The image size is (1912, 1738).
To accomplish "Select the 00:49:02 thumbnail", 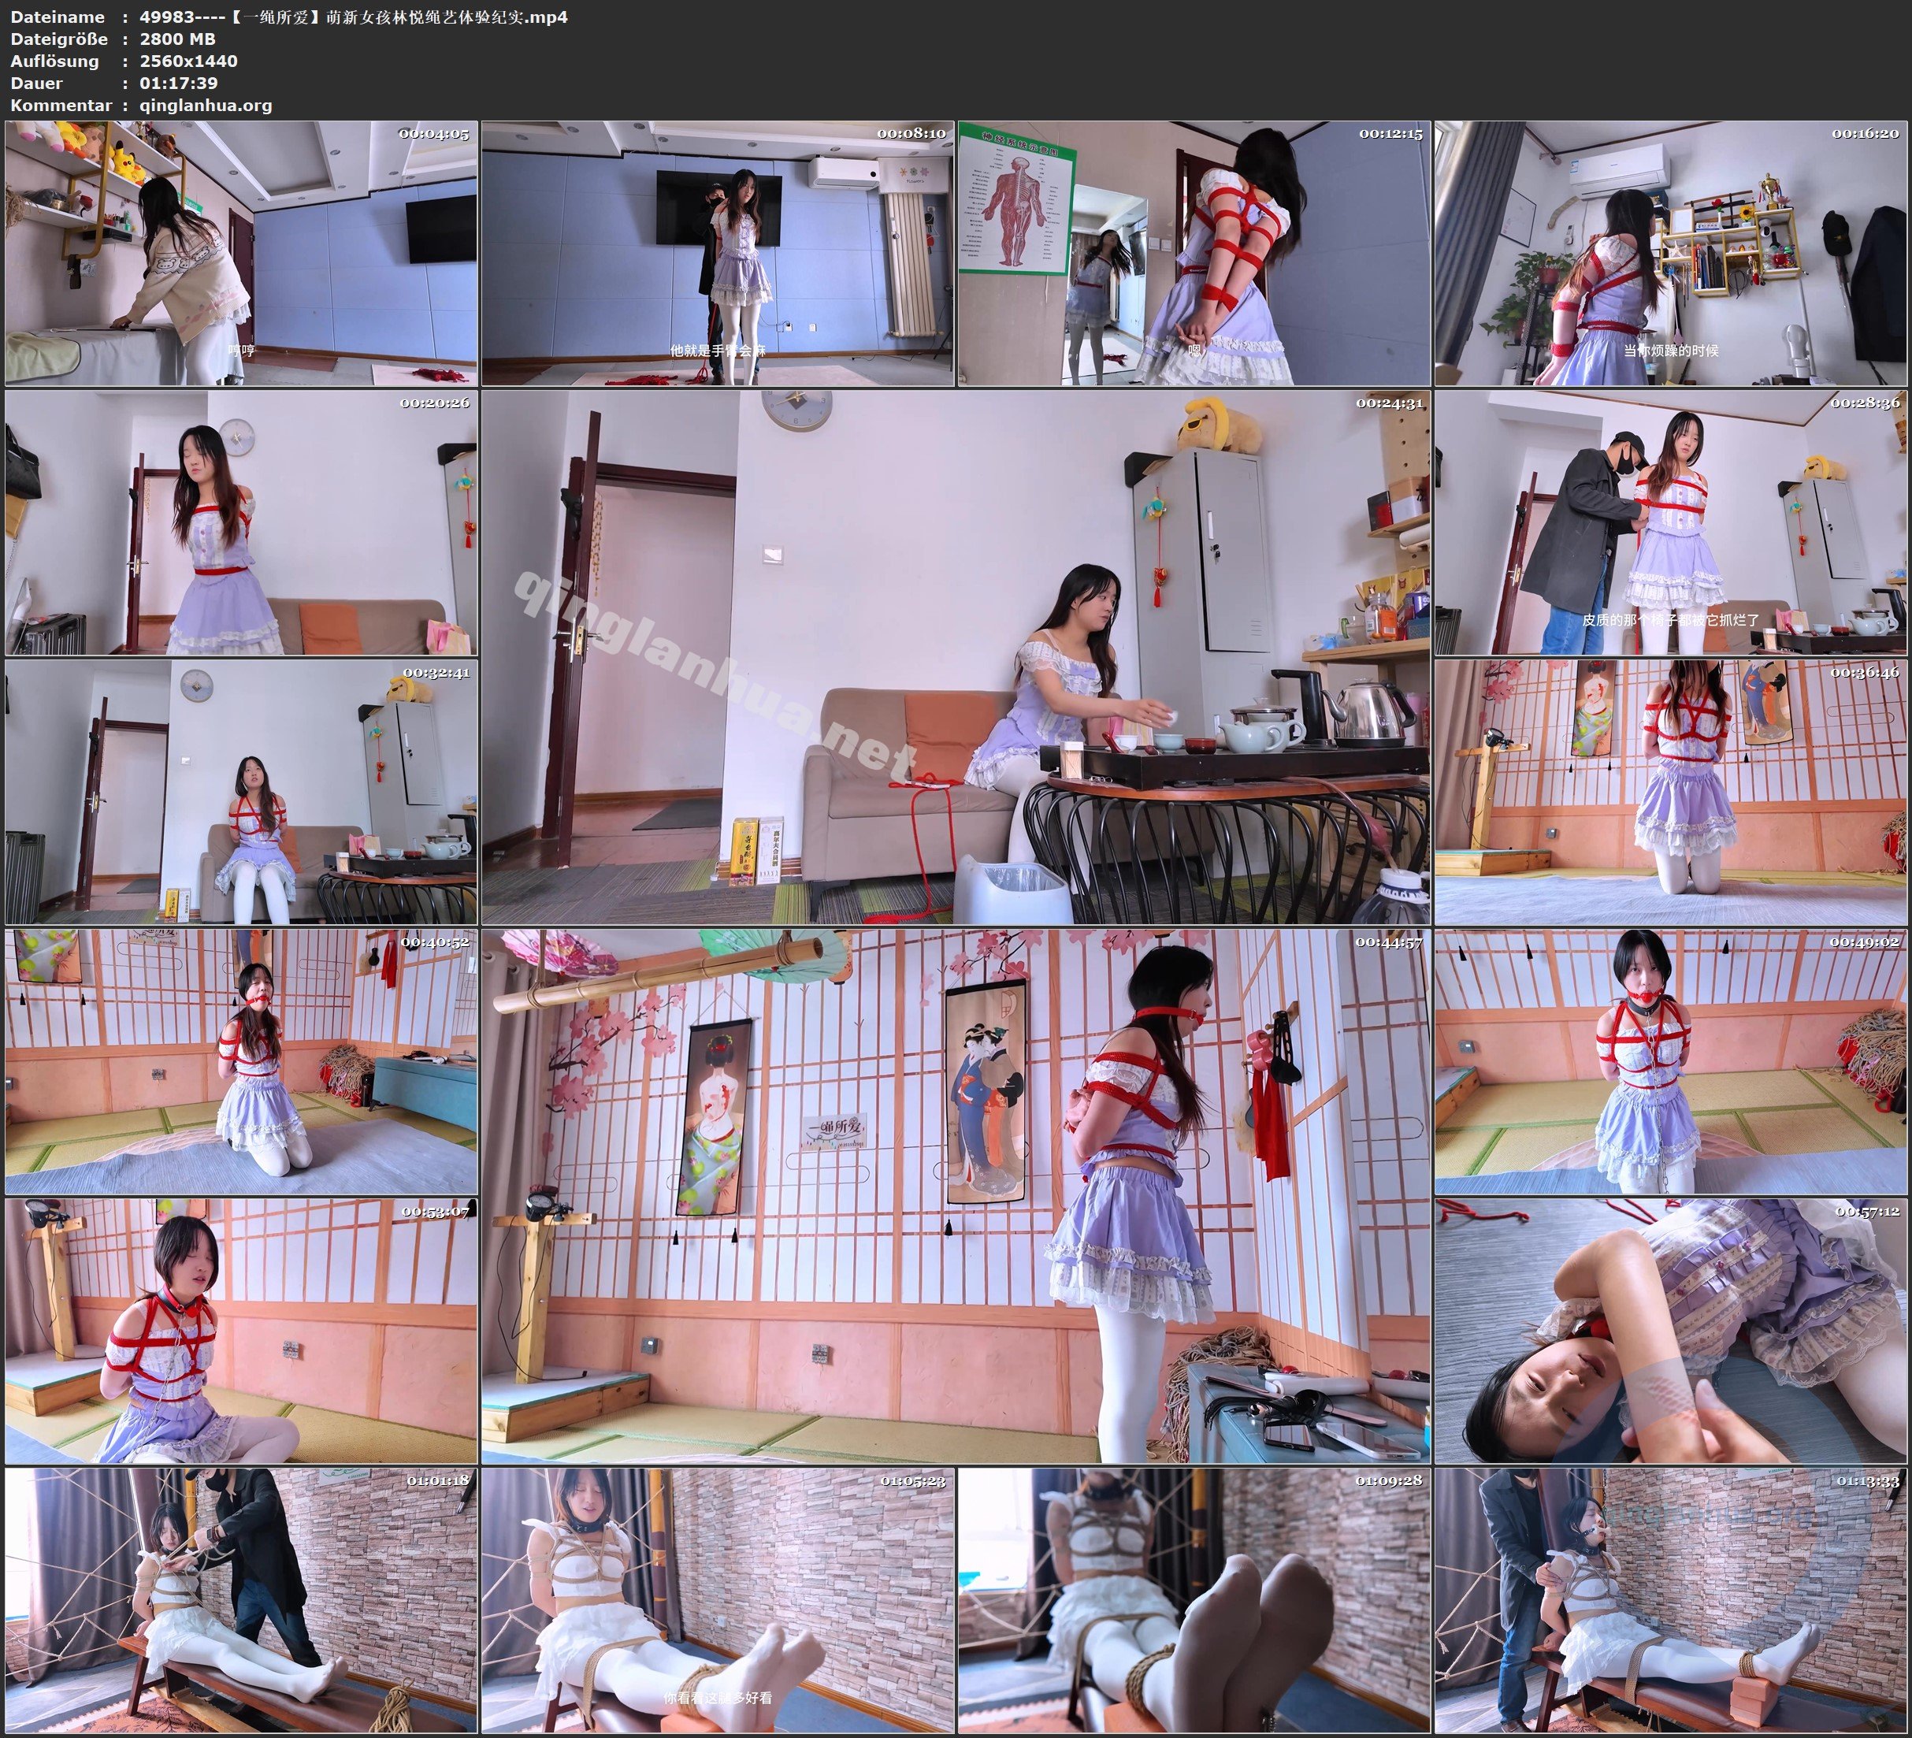I will click(x=1670, y=1061).
